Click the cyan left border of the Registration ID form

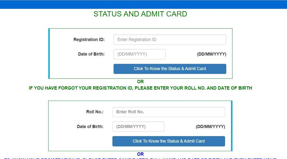pos(49,53)
